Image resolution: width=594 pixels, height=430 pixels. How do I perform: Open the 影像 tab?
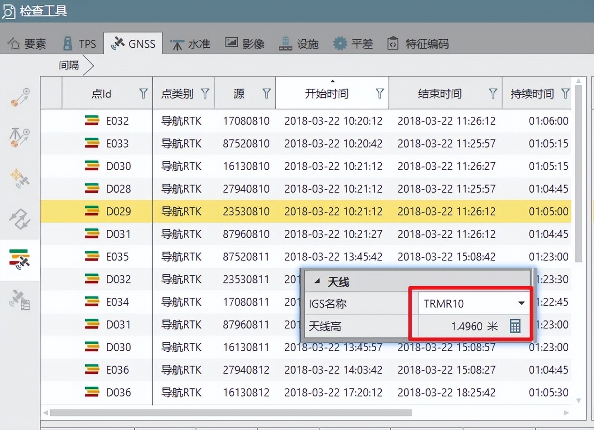(x=245, y=43)
